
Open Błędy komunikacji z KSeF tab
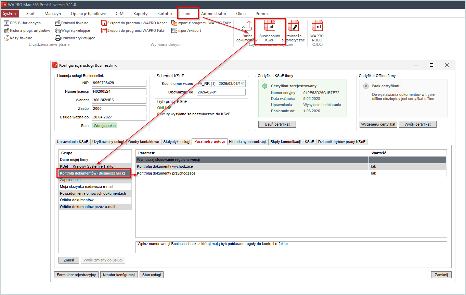point(292,142)
